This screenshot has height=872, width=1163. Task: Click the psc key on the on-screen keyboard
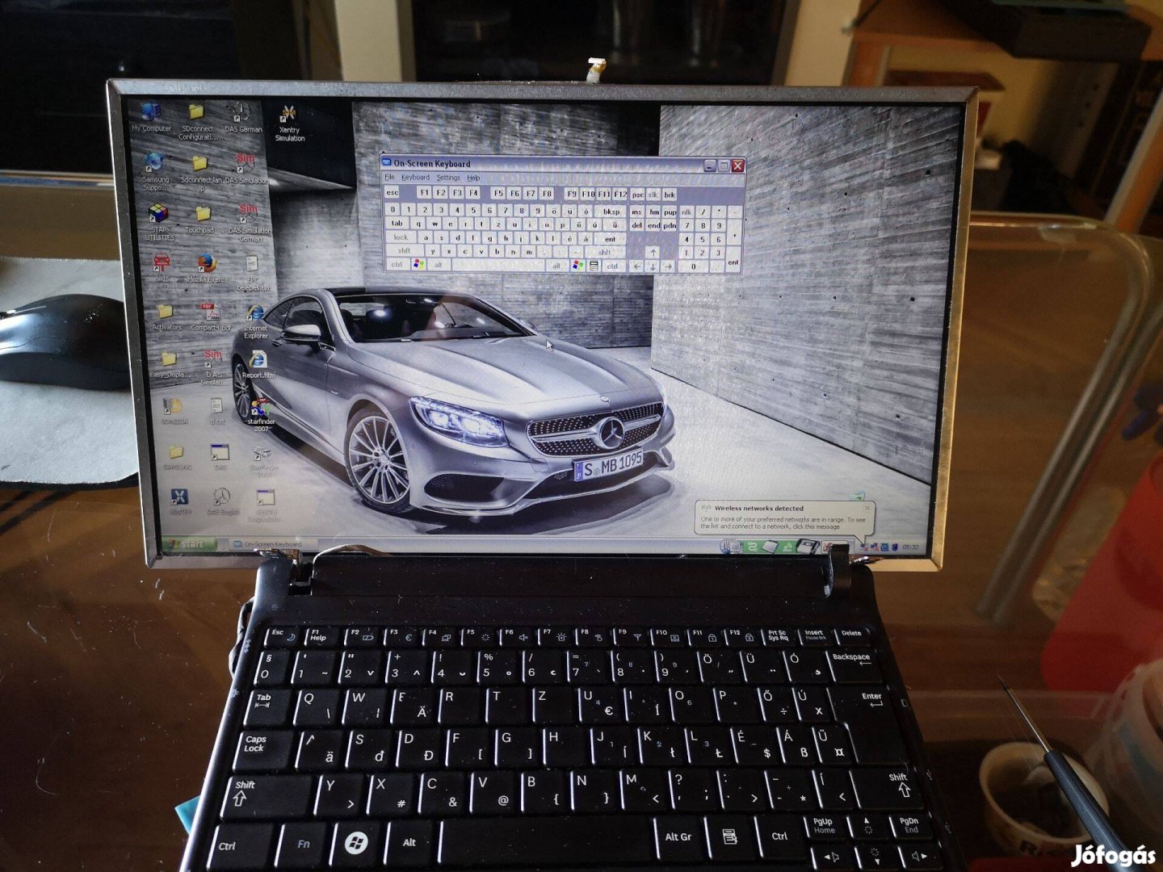[x=638, y=195]
